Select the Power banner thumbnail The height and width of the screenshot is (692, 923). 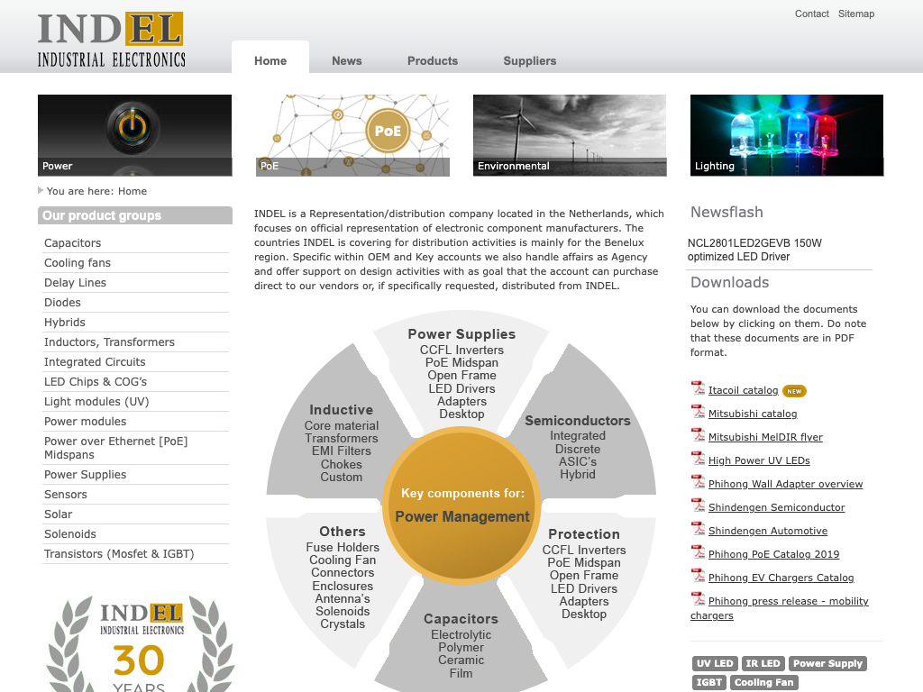pos(134,134)
